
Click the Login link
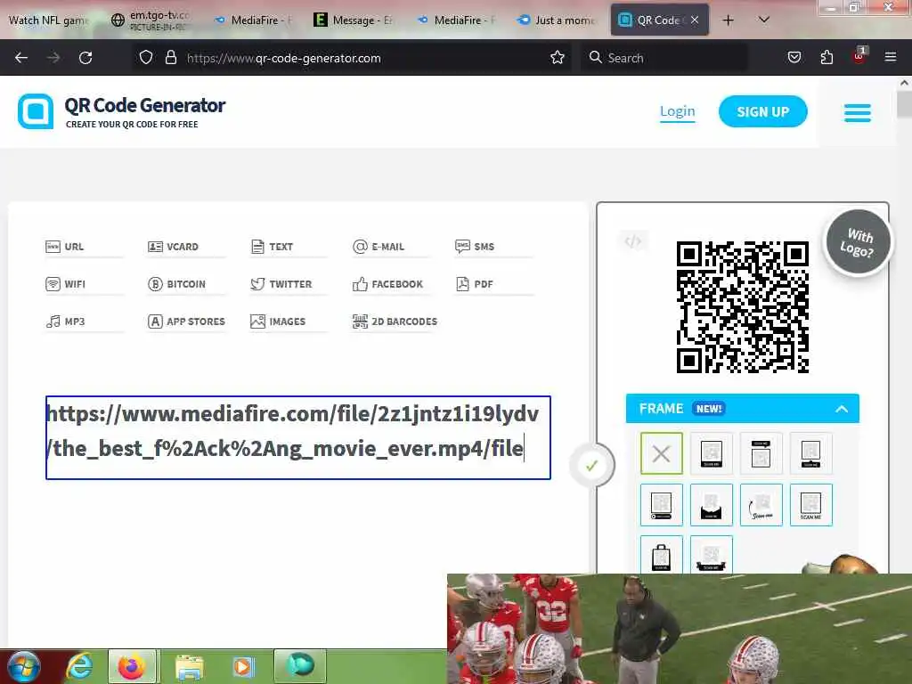(677, 111)
